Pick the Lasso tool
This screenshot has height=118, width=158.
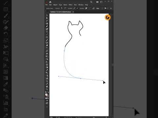47,24
